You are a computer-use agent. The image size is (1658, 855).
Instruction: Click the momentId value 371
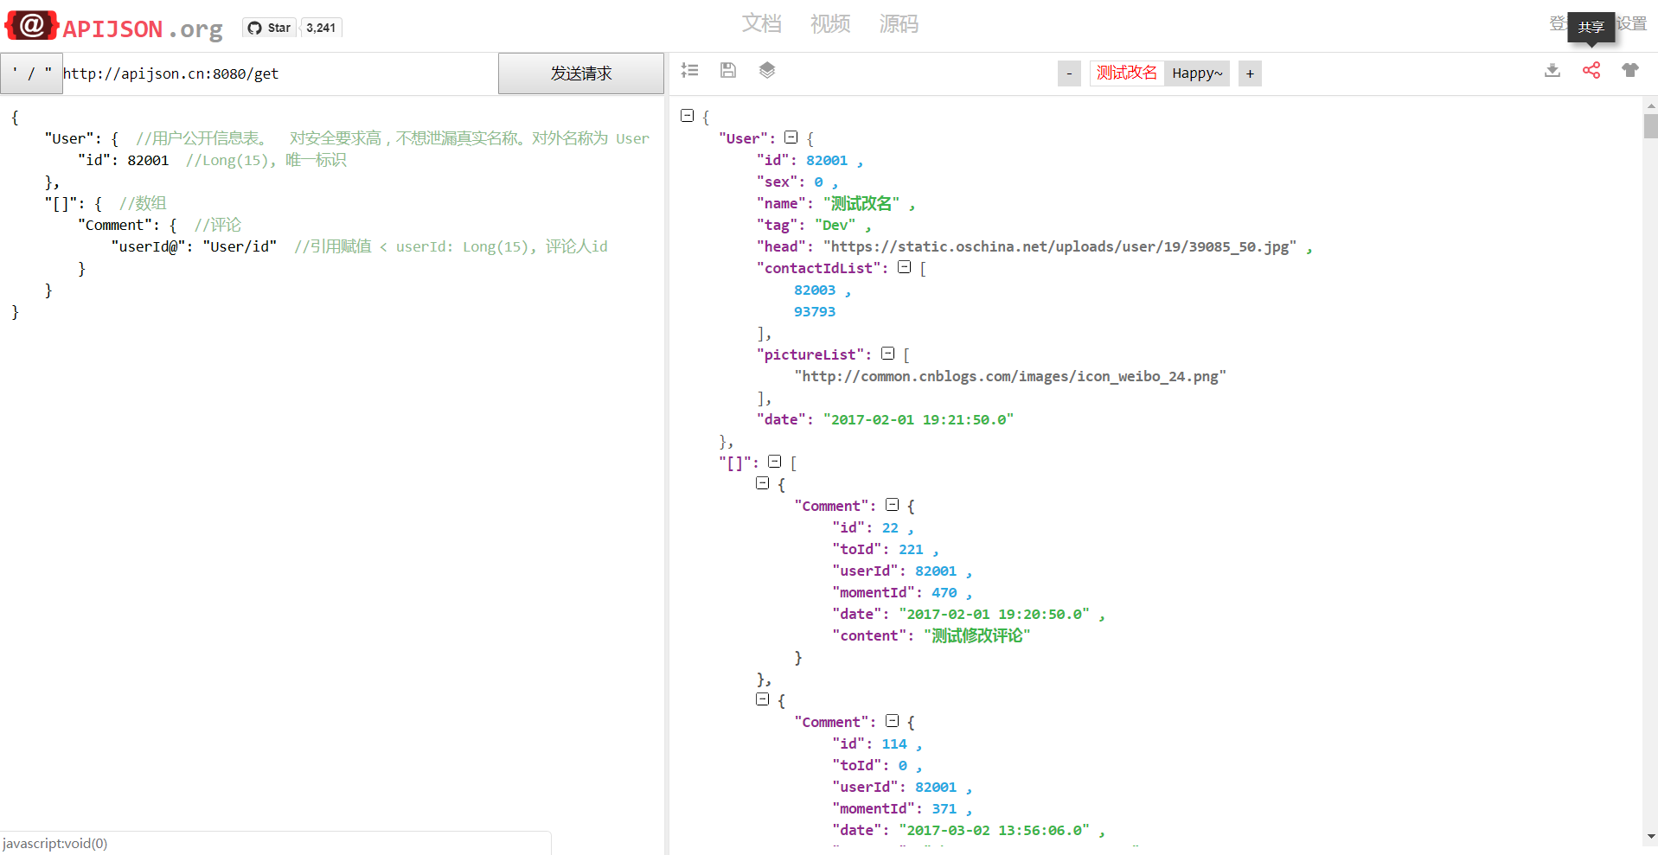pos(944,809)
